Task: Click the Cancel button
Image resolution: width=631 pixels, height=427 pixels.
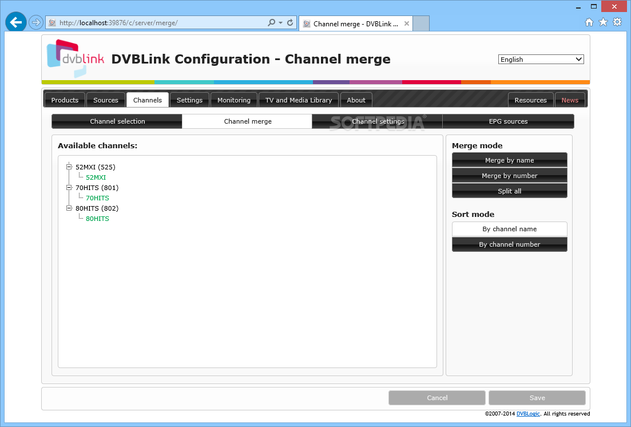Action: click(x=437, y=398)
